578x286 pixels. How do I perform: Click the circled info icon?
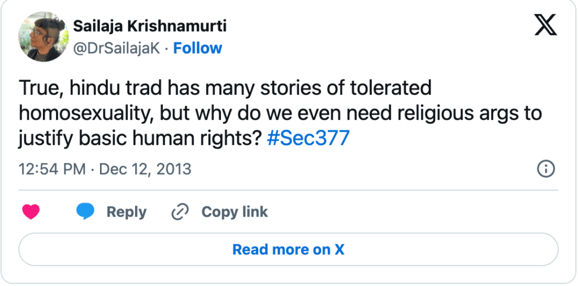click(x=546, y=168)
